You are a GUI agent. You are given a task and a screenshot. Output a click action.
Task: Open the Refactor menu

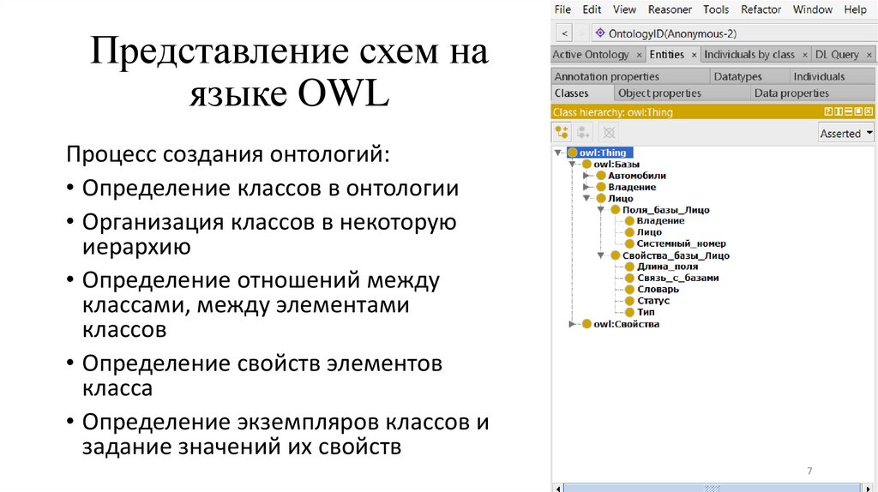click(761, 9)
